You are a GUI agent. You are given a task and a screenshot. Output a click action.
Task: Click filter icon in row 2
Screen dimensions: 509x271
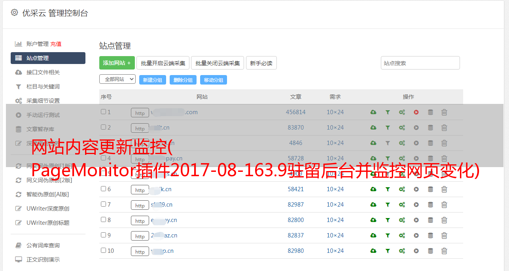click(388, 128)
